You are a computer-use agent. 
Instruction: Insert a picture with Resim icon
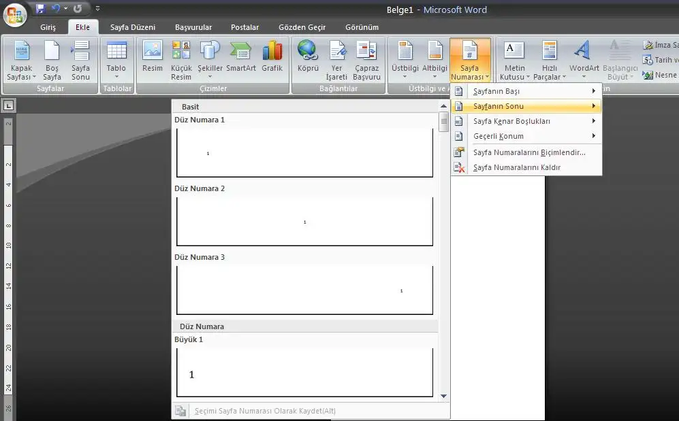(x=153, y=58)
